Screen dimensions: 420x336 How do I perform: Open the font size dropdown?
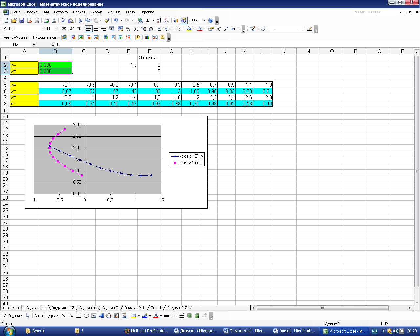[56, 29]
